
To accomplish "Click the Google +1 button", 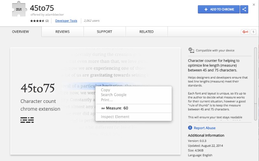I will point(245,32).
